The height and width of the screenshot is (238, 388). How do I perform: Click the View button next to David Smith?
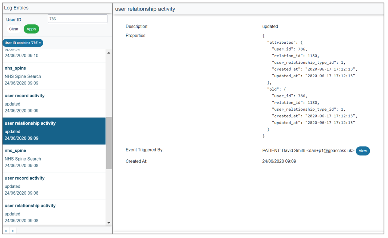(x=363, y=151)
